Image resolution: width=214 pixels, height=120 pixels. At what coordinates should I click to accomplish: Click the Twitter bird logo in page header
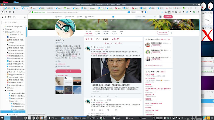click(x=113, y=17)
